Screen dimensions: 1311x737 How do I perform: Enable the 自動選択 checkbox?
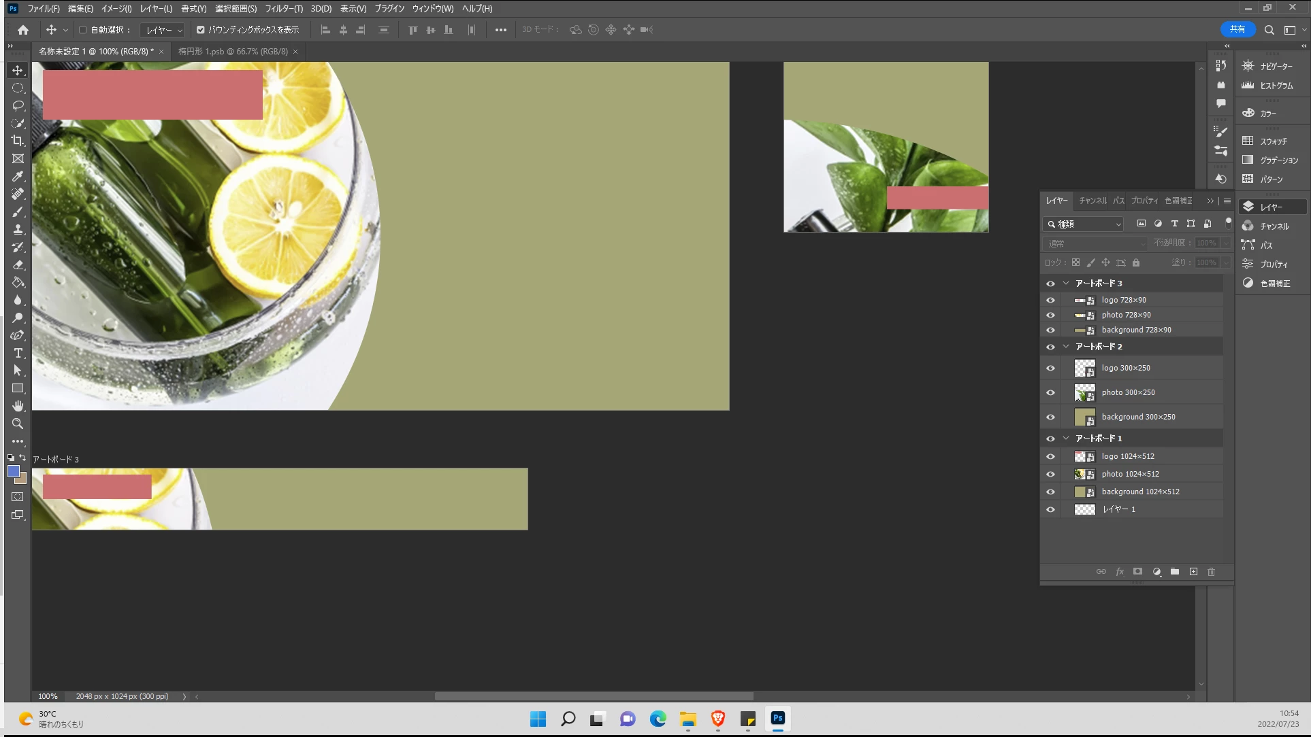click(83, 30)
